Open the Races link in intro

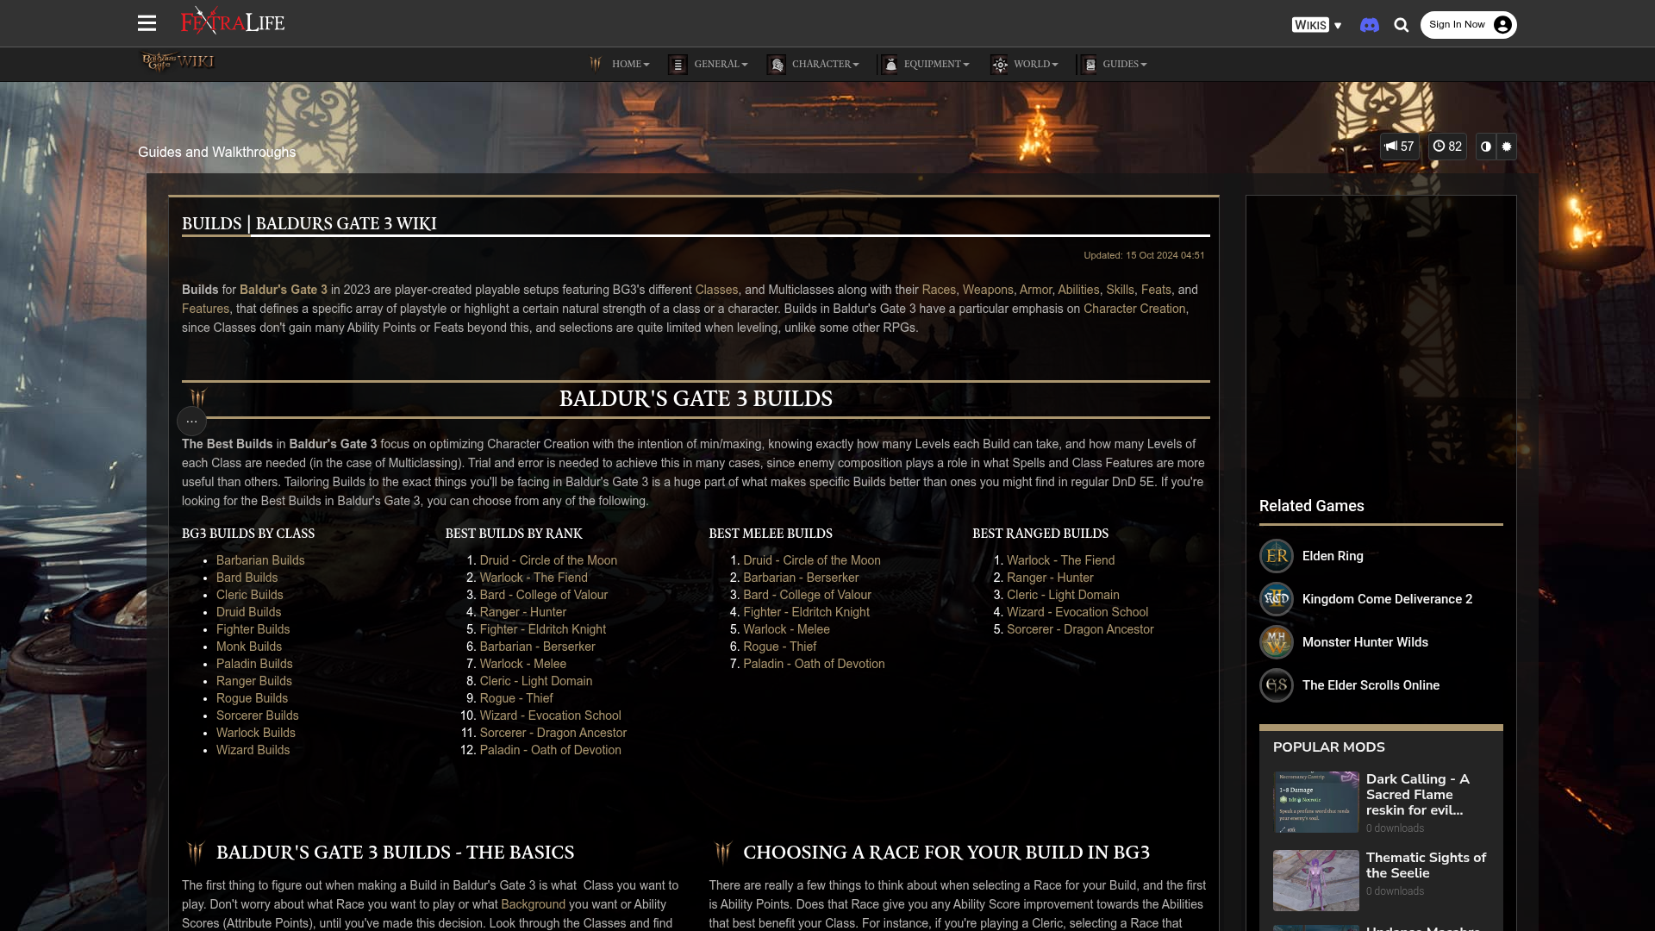[x=939, y=290]
